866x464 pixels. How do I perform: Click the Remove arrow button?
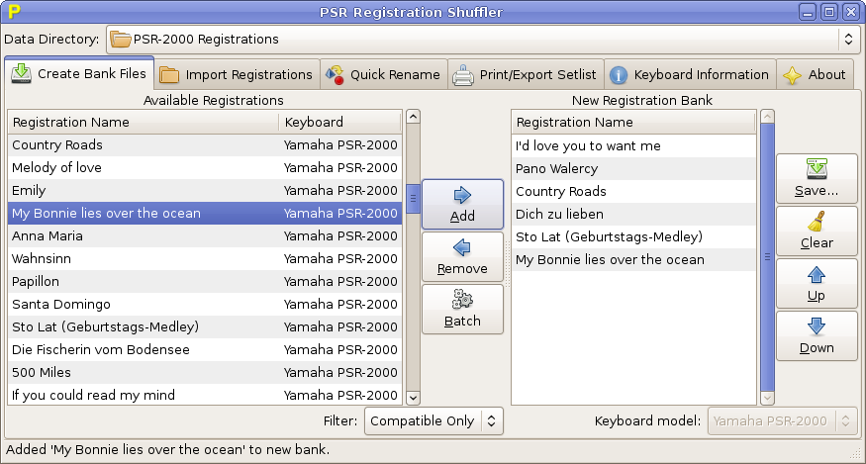[462, 257]
